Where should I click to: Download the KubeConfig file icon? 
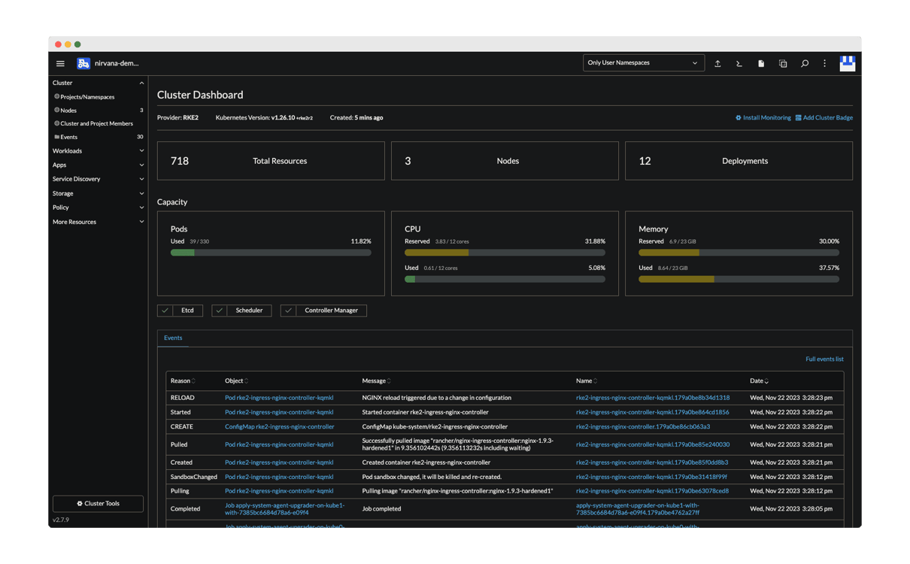point(761,64)
